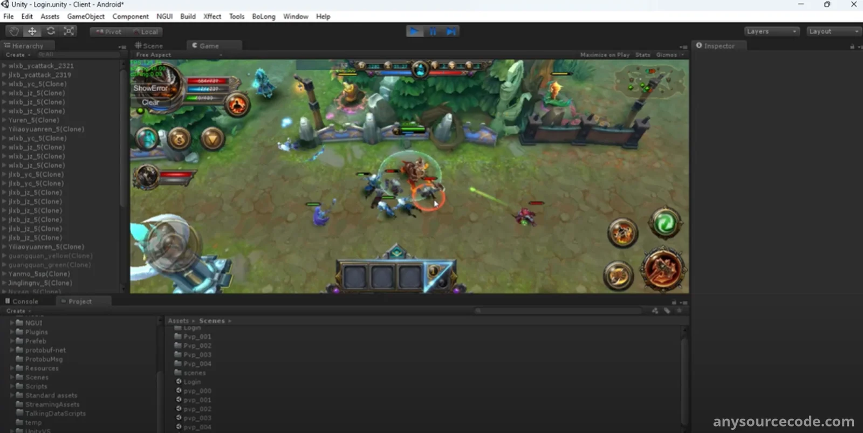Click the Clear button in game view

150,102
